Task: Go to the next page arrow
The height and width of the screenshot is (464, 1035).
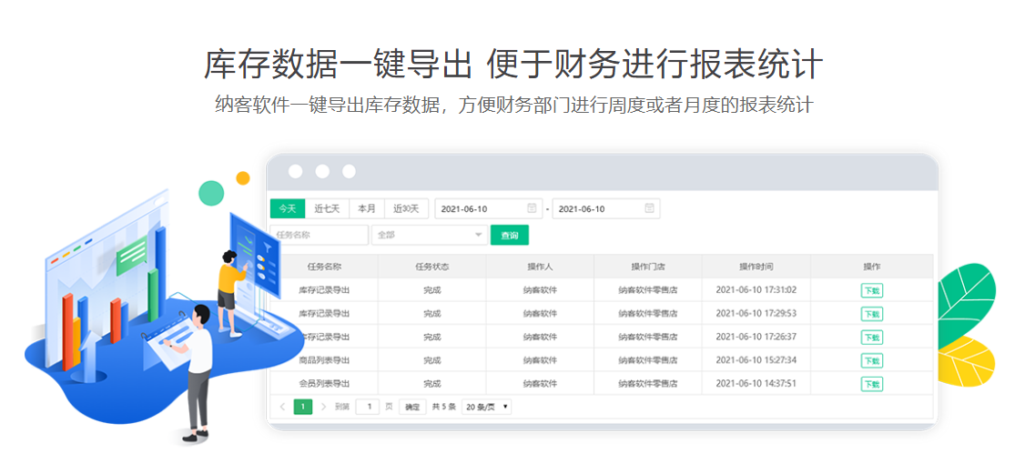Action: (x=323, y=407)
